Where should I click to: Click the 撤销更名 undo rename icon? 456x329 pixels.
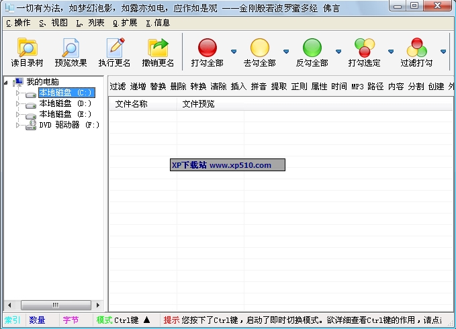click(158, 48)
